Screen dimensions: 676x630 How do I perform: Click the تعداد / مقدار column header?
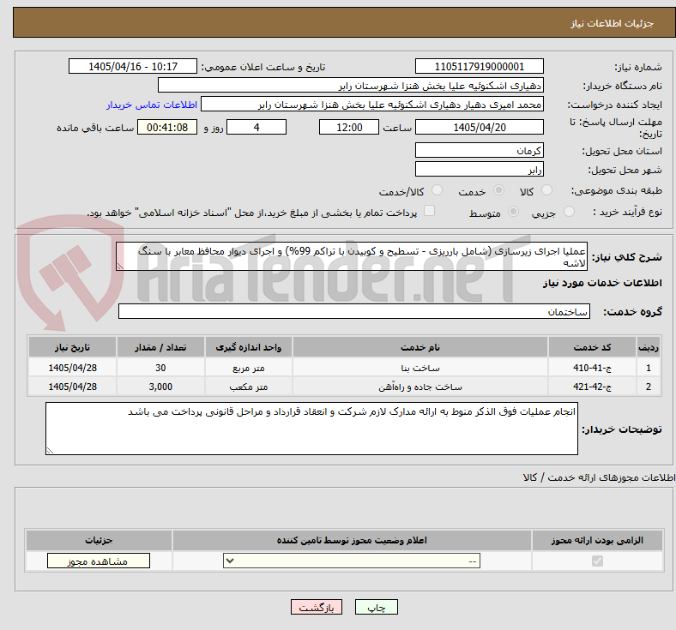160,347
